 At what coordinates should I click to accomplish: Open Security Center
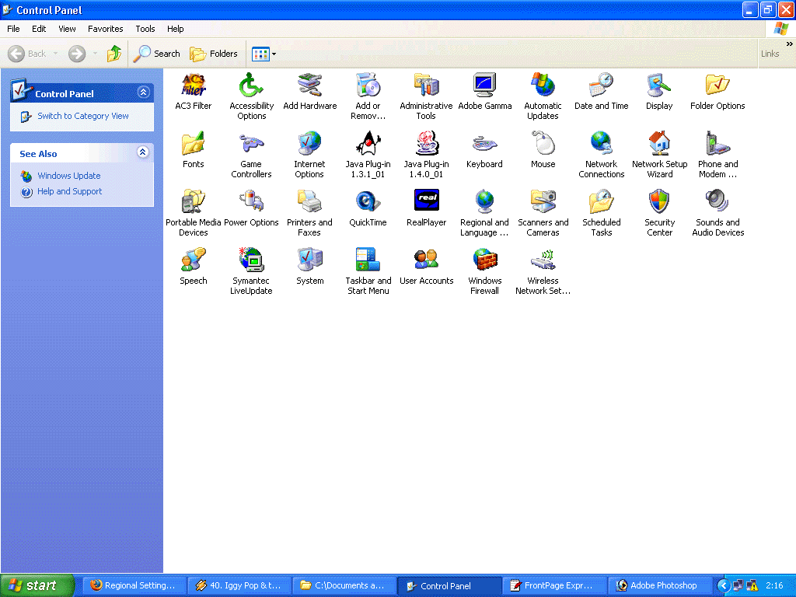tap(659, 213)
